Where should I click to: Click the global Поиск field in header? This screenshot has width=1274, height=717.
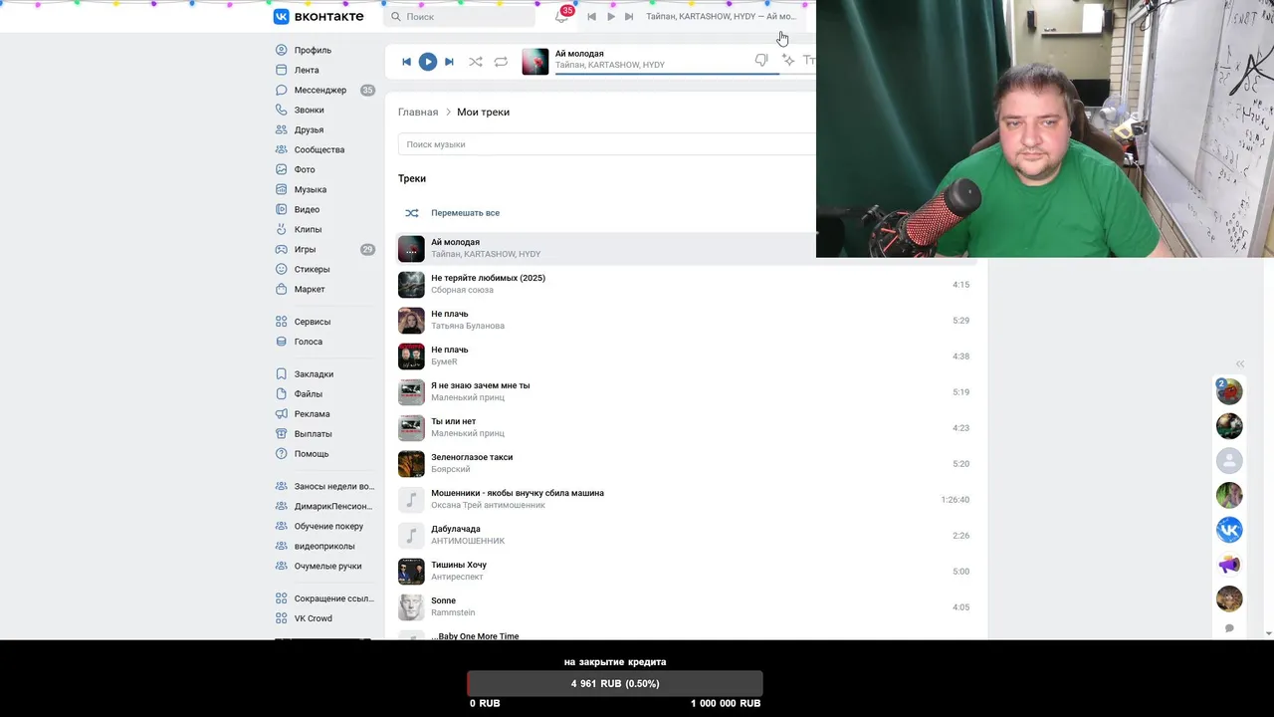pyautogui.click(x=461, y=16)
